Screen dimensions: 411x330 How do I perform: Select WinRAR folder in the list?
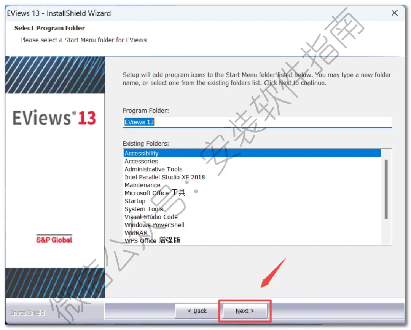coord(252,233)
